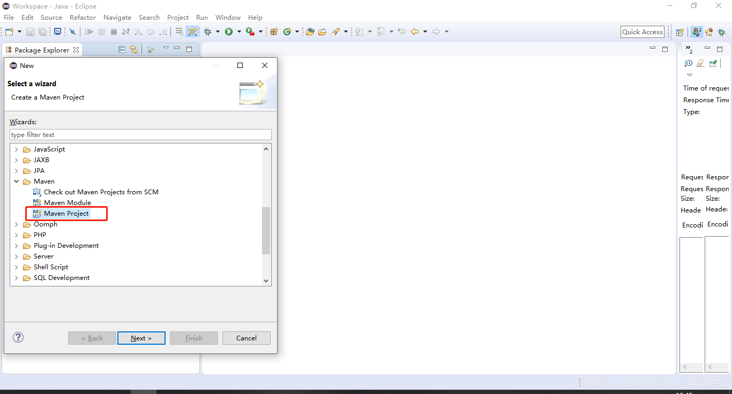Toggle the pin icon in right panel
Screen dimensions: 732x394
point(713,63)
